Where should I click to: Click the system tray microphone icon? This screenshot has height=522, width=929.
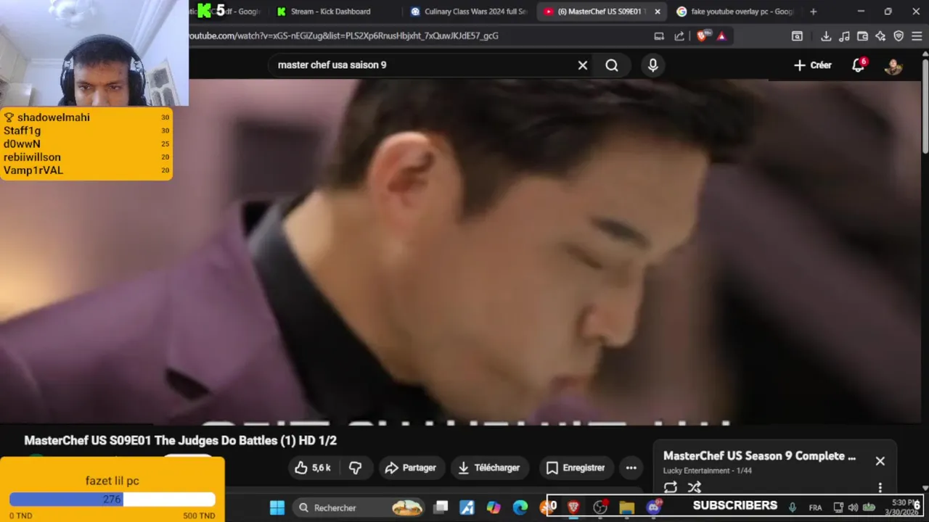(x=793, y=507)
